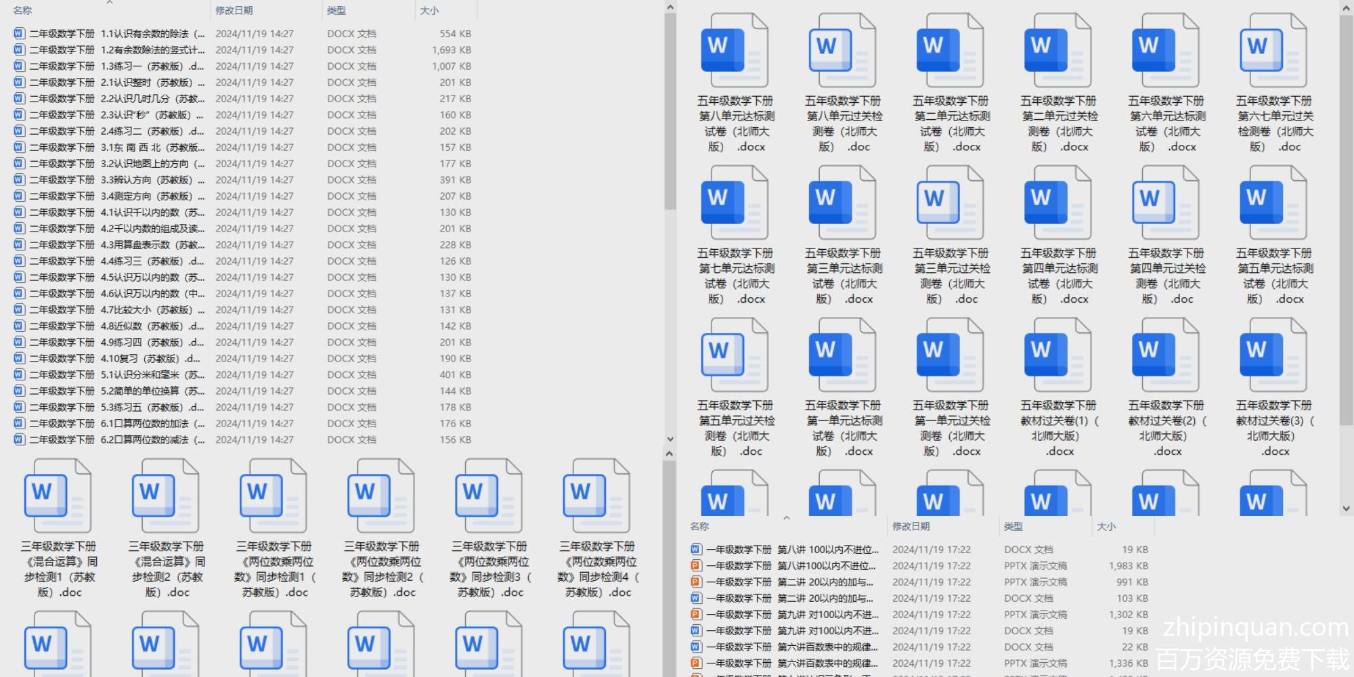The width and height of the screenshot is (1354, 677).
Task: Click Word icon of 五年级 第六七单元过关检测卷
Action: coord(1273,51)
